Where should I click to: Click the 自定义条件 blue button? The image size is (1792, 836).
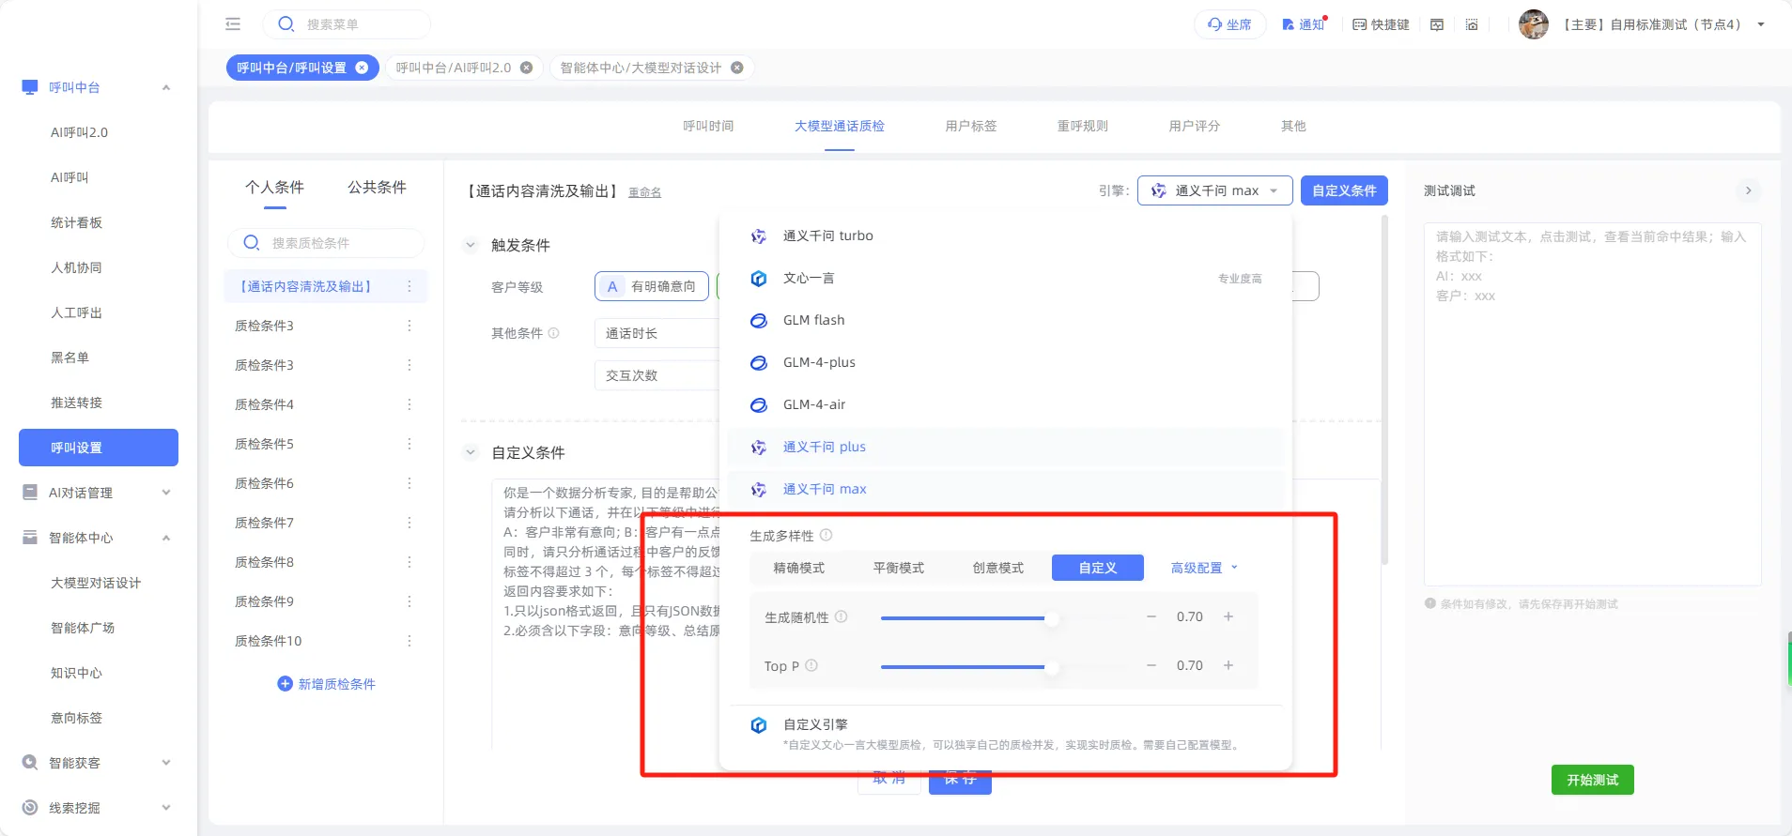pos(1344,190)
